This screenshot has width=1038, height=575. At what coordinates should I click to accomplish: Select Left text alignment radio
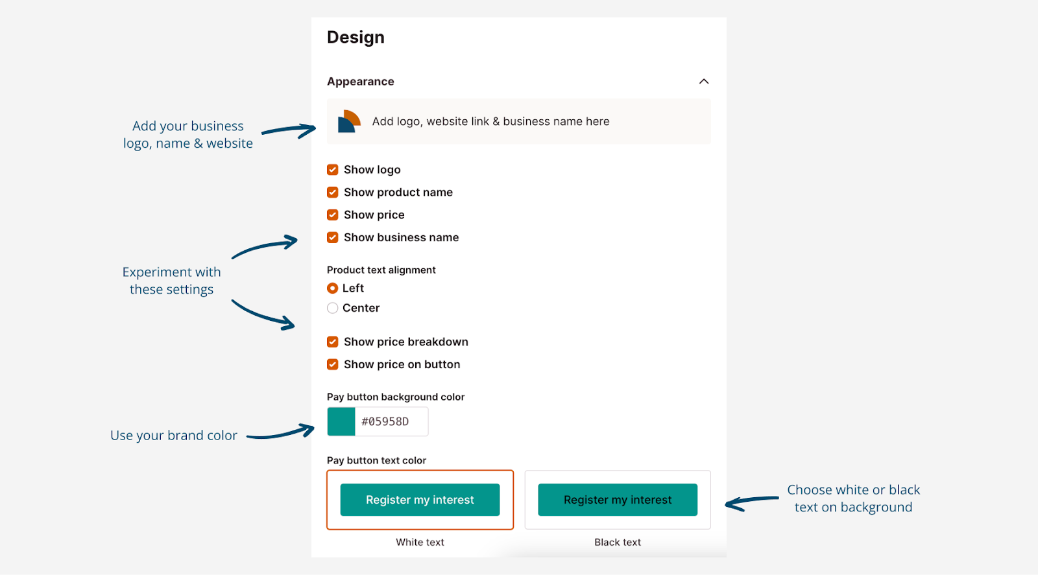[333, 288]
